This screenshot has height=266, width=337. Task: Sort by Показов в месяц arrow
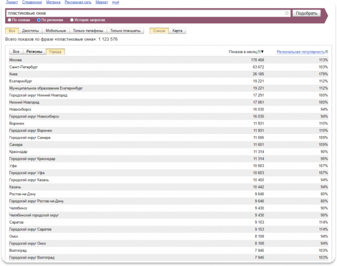click(262, 52)
